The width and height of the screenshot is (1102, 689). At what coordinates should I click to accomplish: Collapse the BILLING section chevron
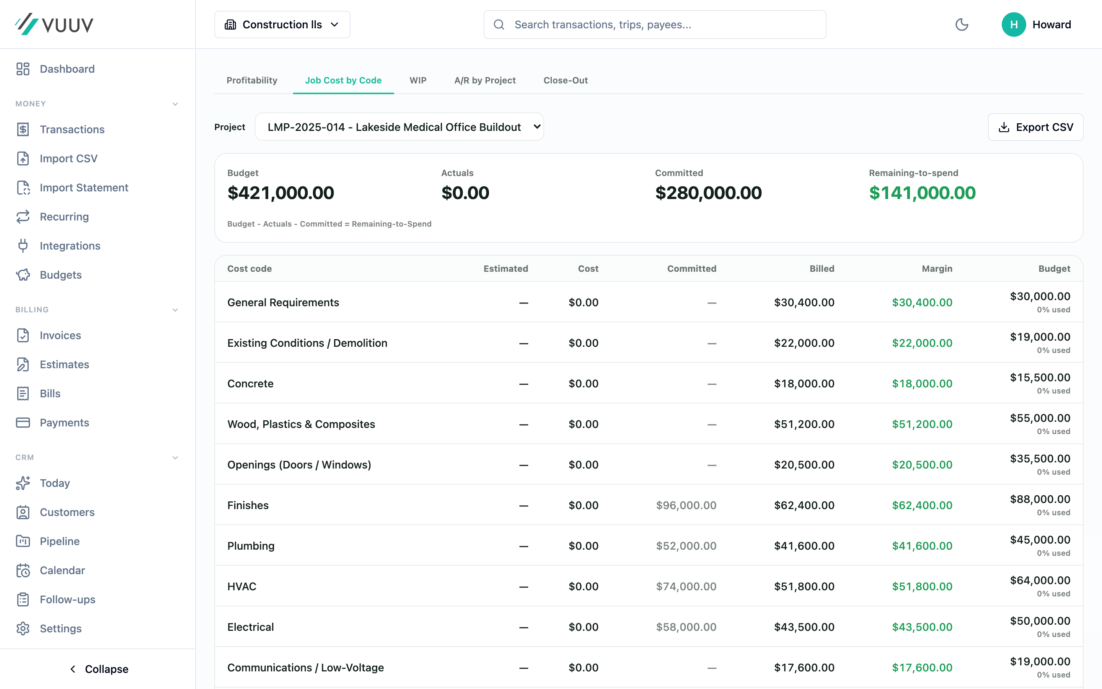tap(175, 310)
